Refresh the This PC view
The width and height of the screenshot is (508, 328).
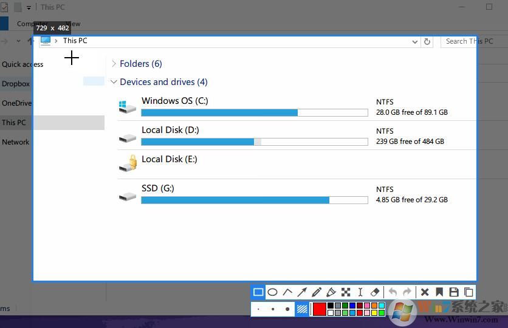tap(427, 41)
